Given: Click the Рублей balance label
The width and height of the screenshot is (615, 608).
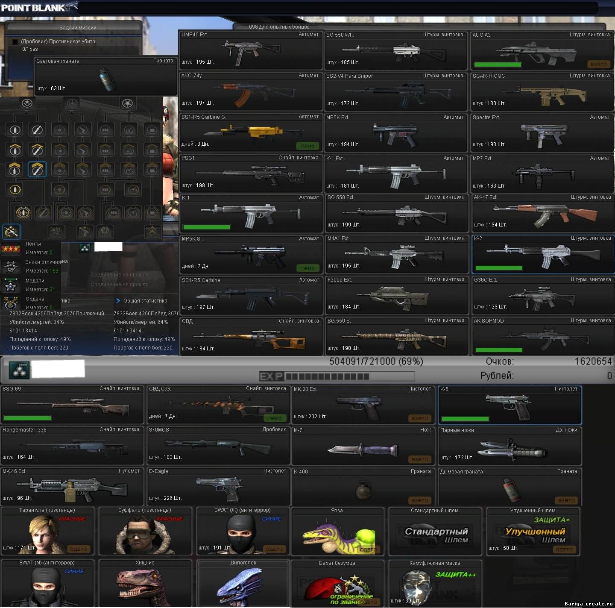Looking at the screenshot, I should tap(496, 376).
